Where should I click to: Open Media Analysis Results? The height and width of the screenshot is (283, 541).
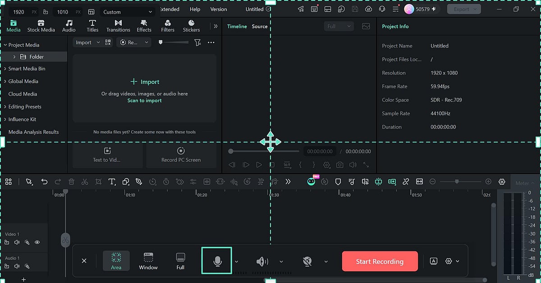[33, 132]
